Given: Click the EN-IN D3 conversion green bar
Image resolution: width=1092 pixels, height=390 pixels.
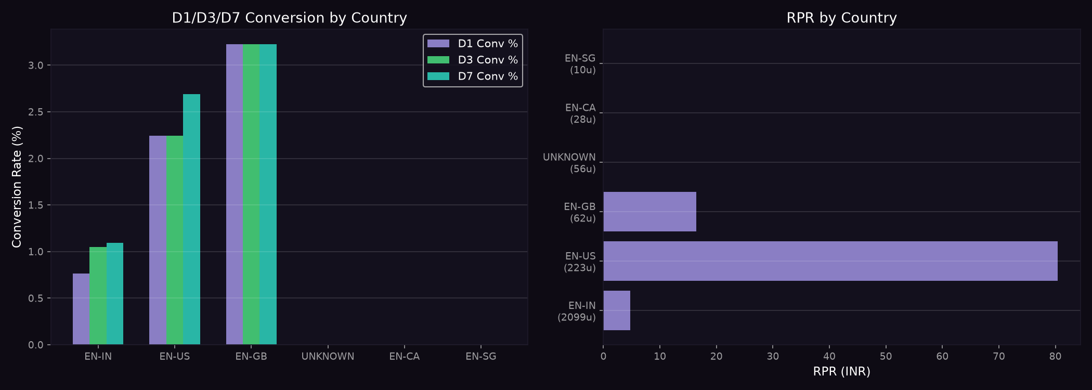Looking at the screenshot, I should 98,296.
